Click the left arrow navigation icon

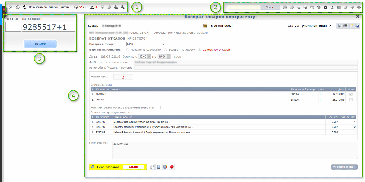353,7
